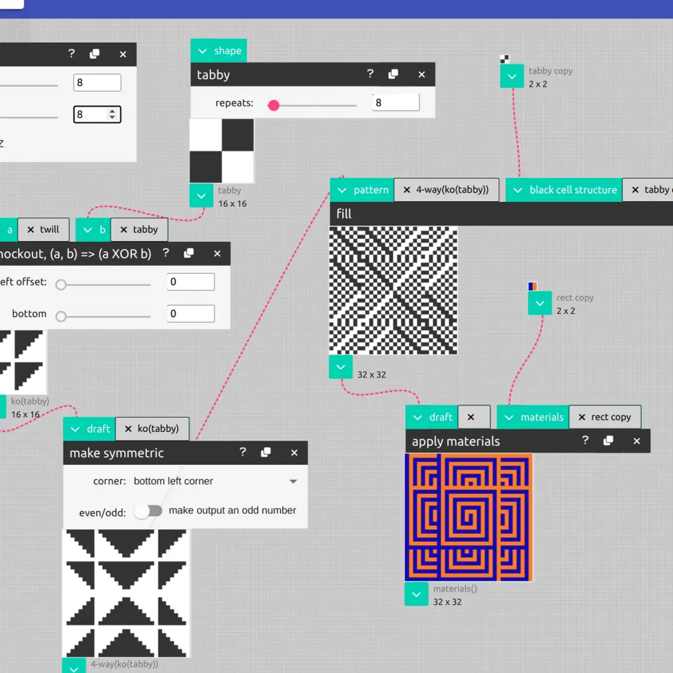
Task: Duplicate the top-left operation panel
Action: 95,54
